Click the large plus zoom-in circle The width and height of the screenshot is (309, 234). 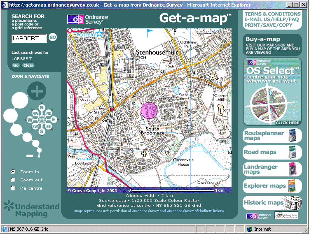37,91
